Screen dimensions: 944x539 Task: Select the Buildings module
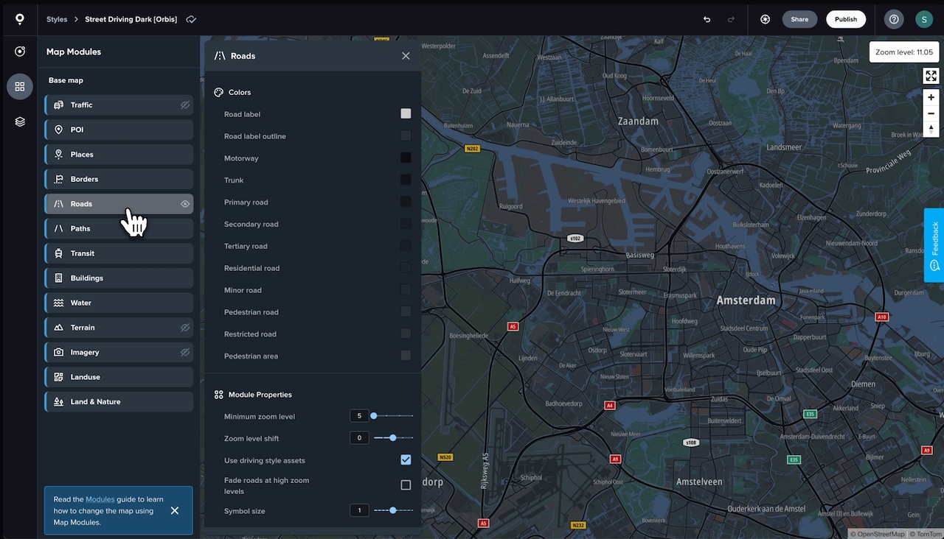(119, 278)
